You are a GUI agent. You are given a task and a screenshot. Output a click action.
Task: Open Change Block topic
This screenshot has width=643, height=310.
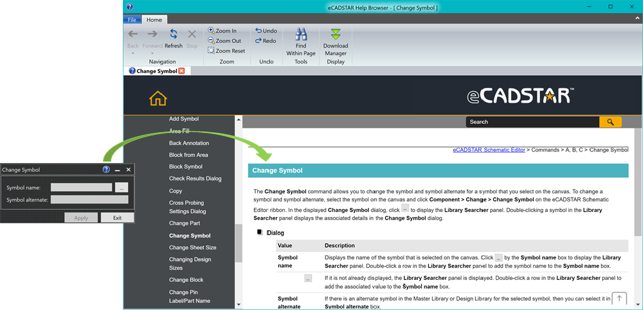(x=186, y=280)
